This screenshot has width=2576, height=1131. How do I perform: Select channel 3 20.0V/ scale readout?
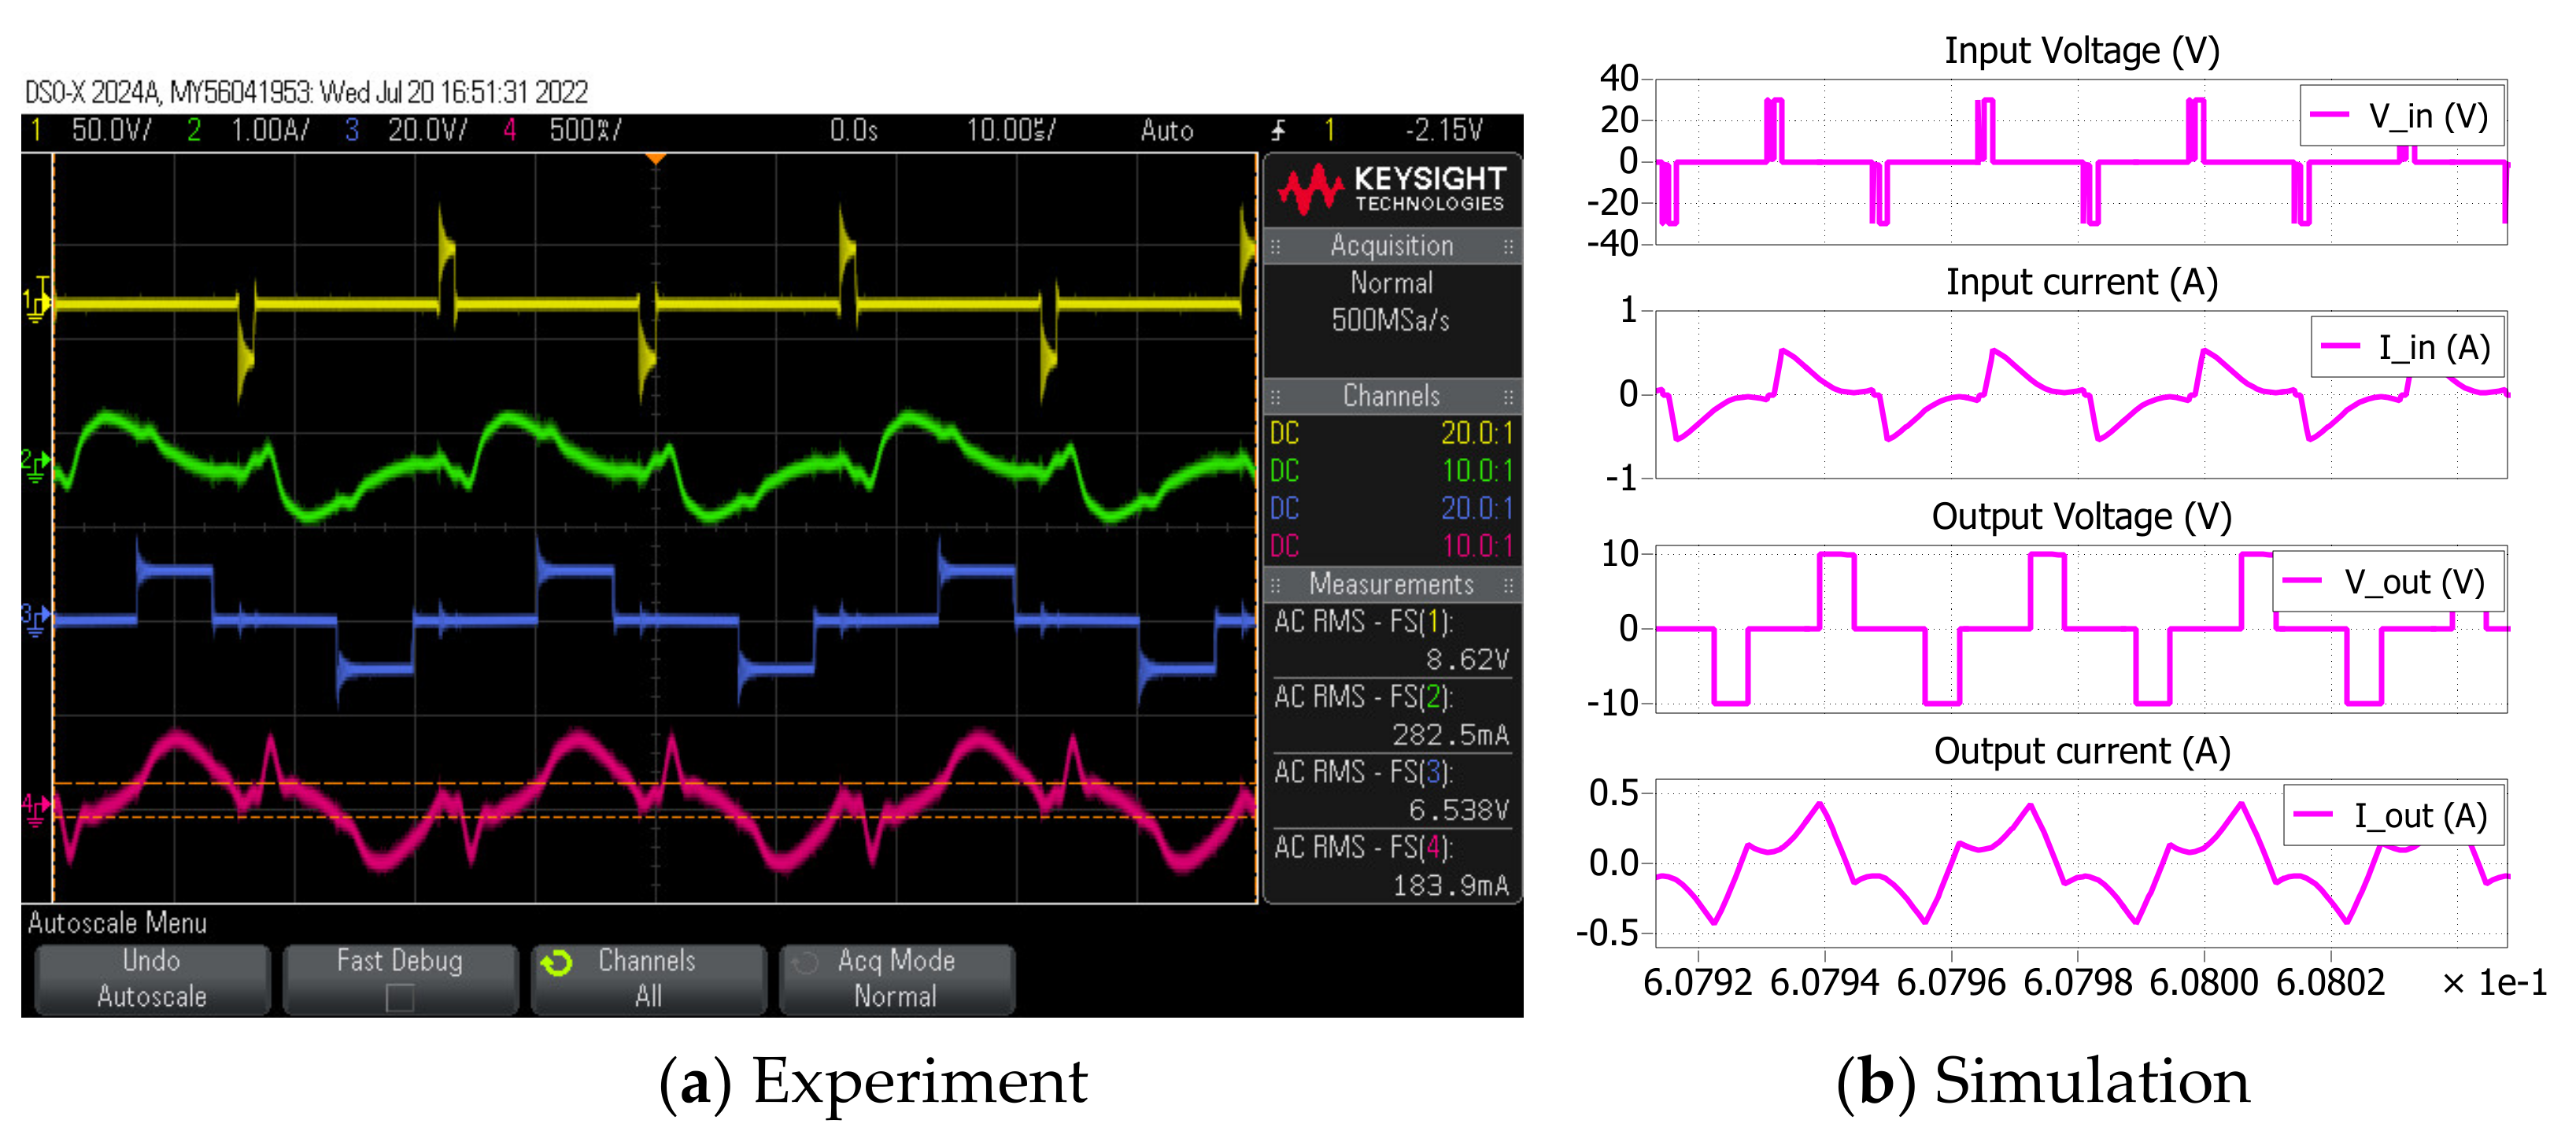tap(427, 131)
